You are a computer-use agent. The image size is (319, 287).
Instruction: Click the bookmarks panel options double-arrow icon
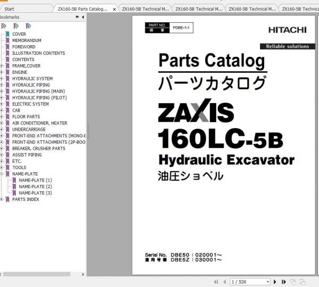point(77,17)
